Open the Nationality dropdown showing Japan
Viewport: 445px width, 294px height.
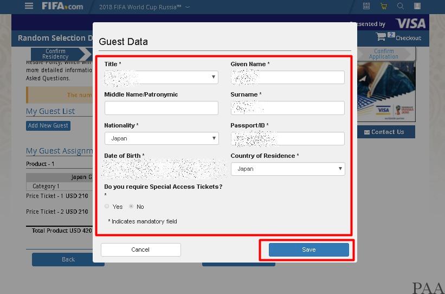(x=162, y=138)
